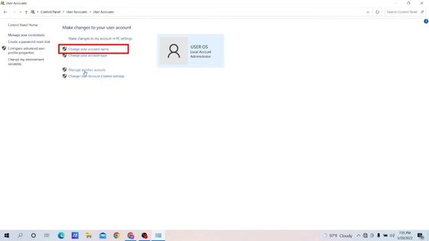
Task: Open Cortana circle on taskbar
Action: [34, 235]
